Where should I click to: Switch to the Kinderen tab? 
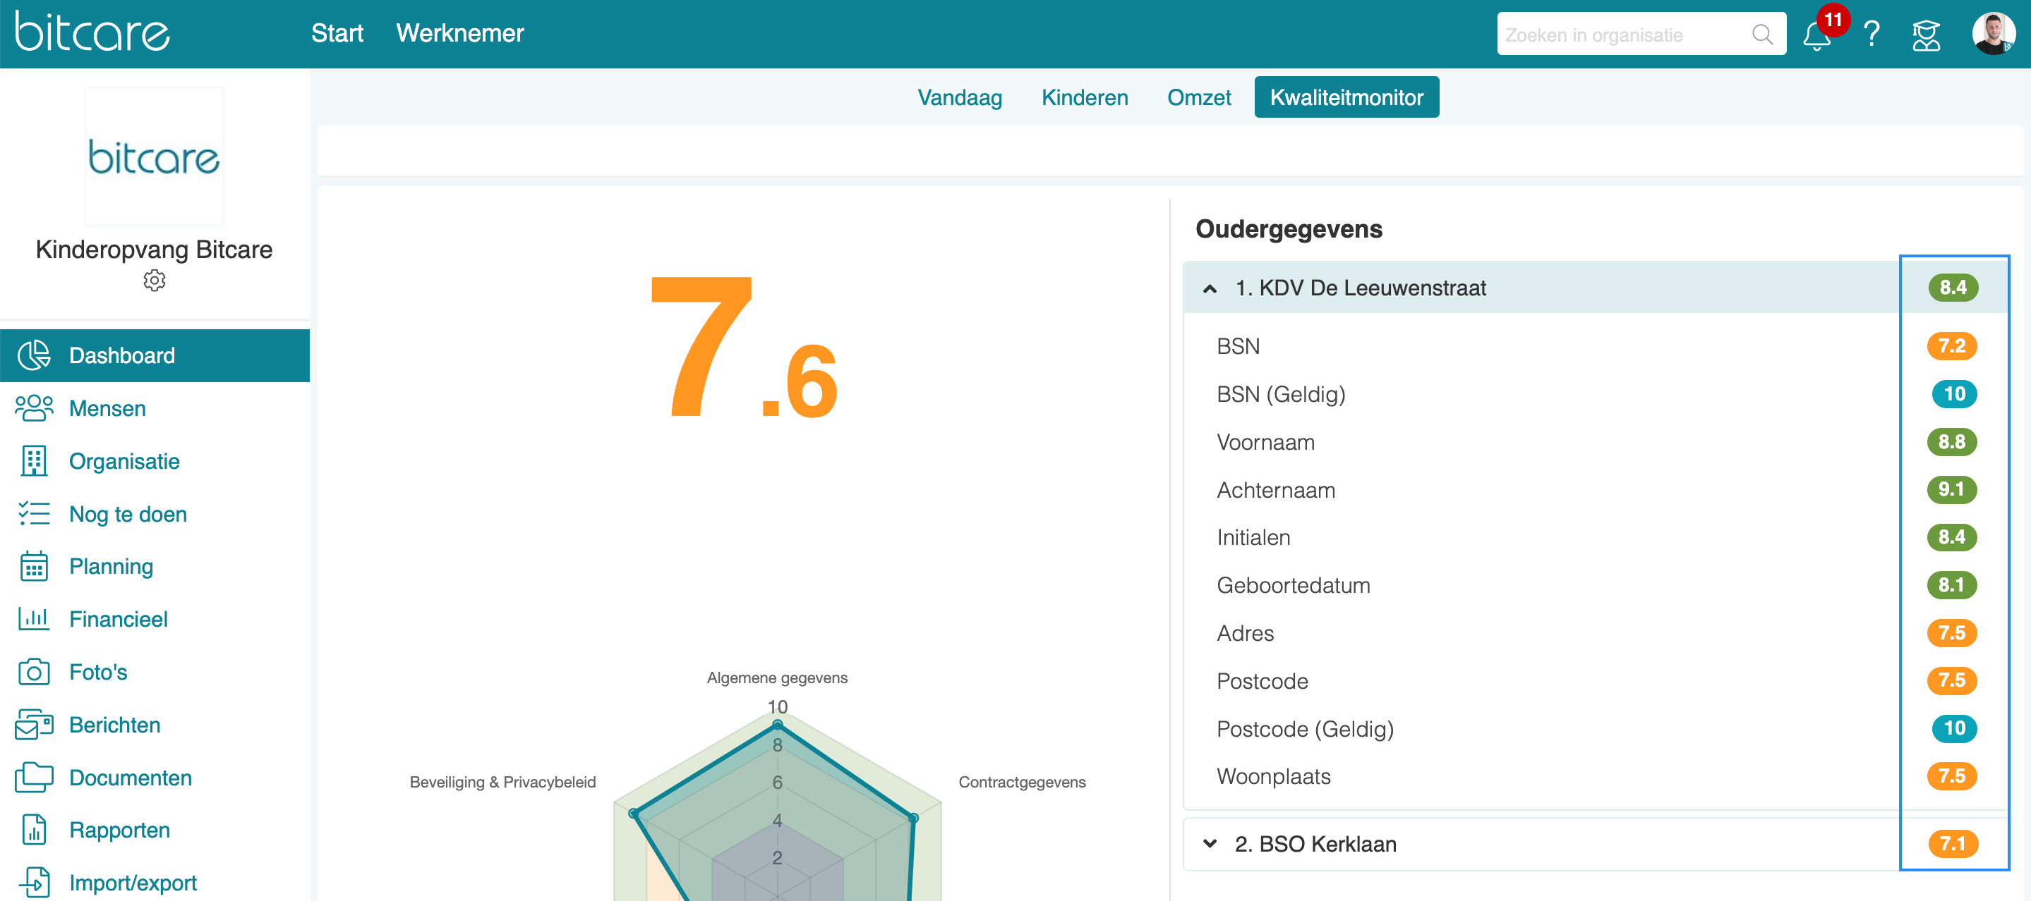(x=1084, y=97)
